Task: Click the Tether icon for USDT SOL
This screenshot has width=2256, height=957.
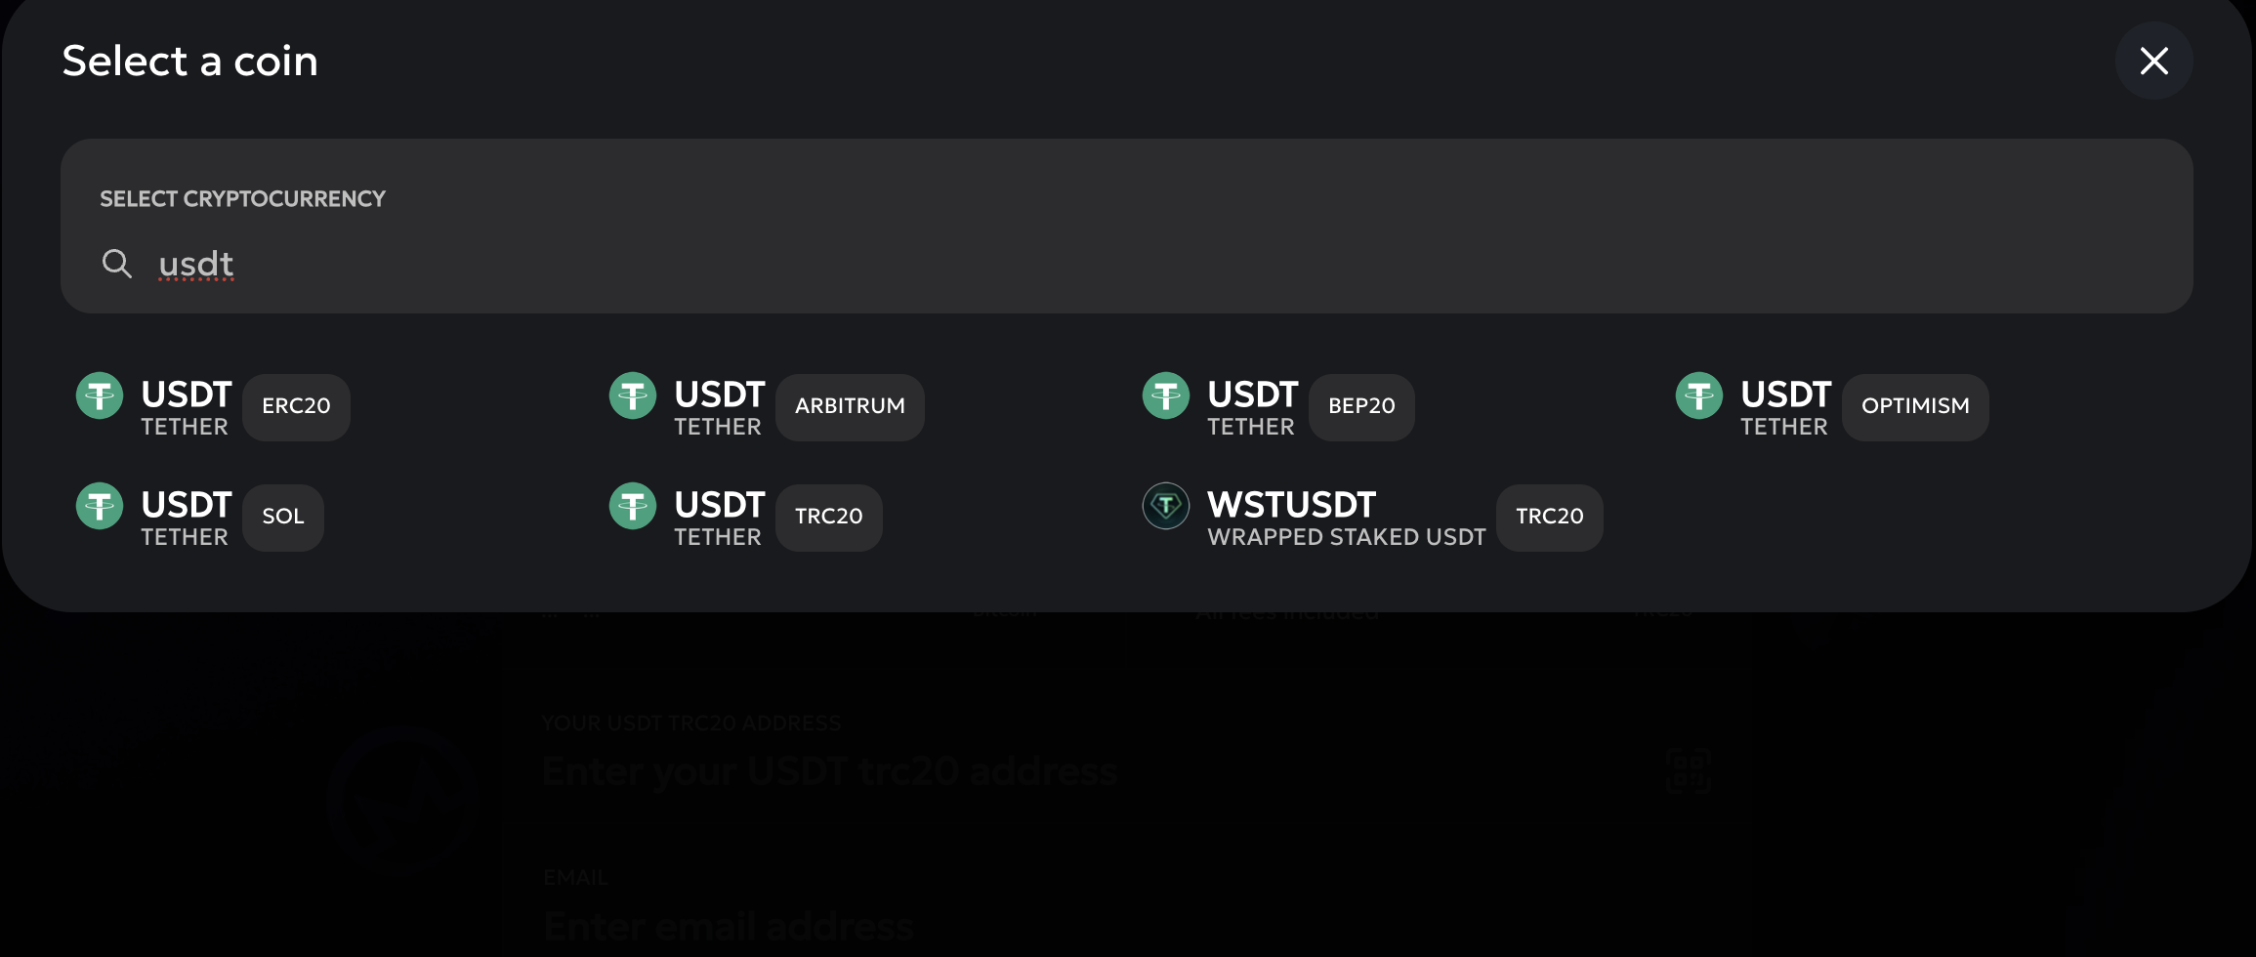Action: [x=100, y=506]
